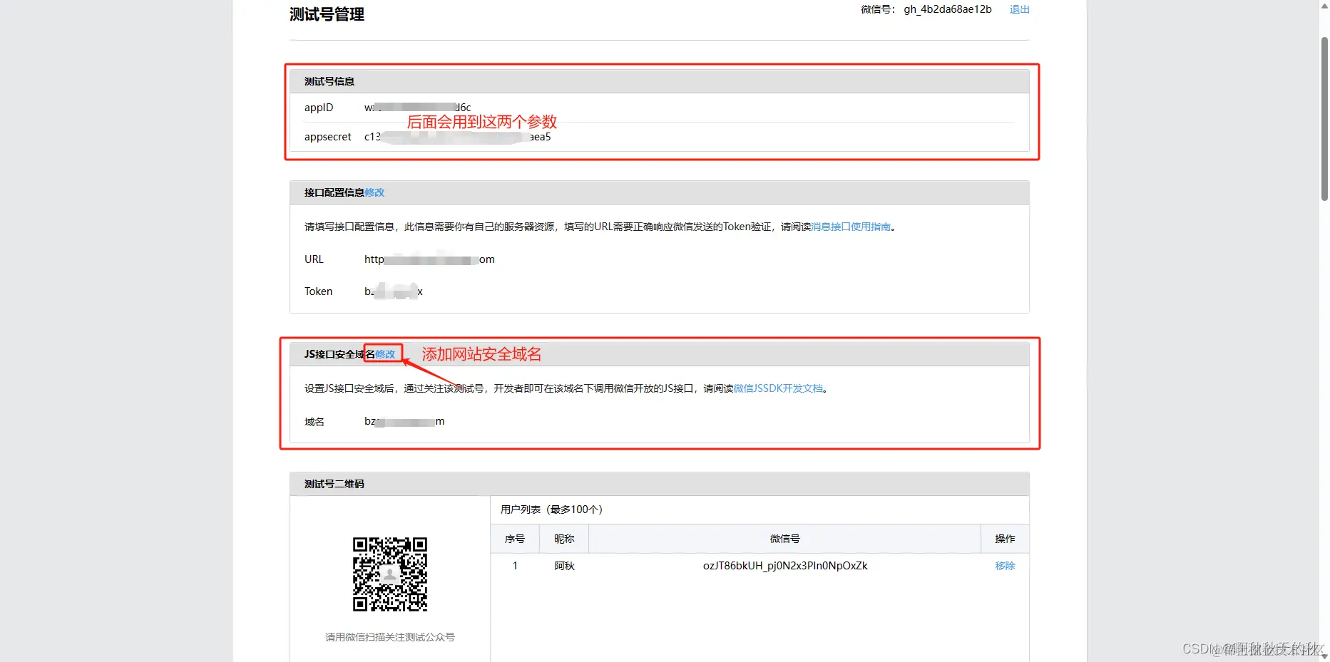Click the 测试号信息 section header
The width and height of the screenshot is (1330, 662).
tap(660, 81)
